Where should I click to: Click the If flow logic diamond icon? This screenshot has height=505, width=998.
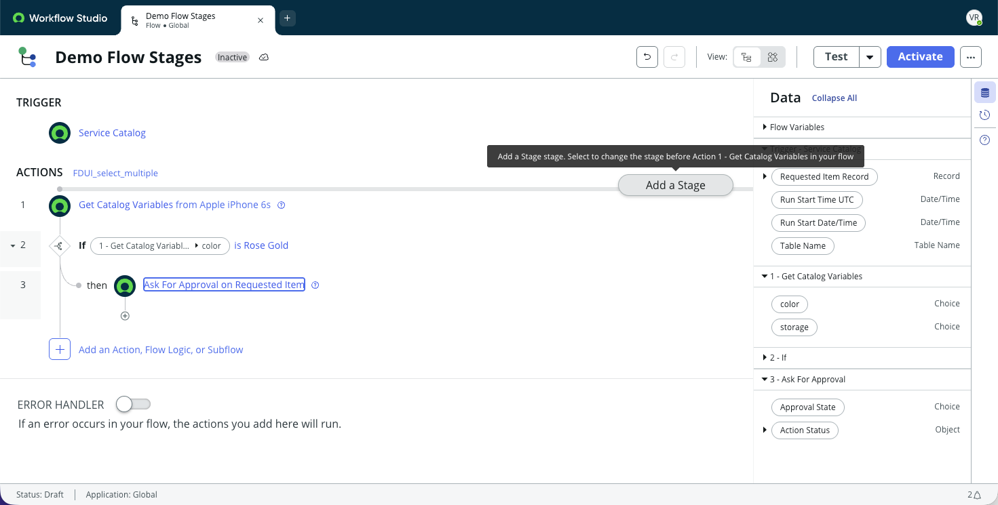point(60,245)
